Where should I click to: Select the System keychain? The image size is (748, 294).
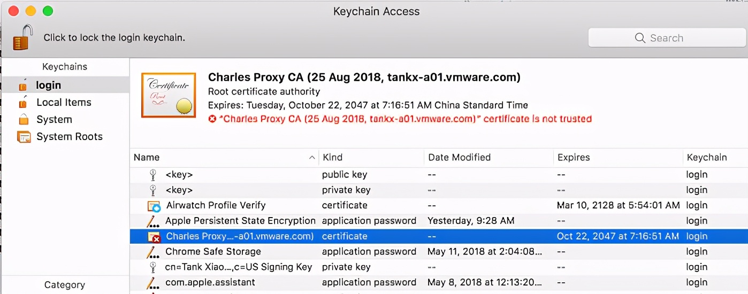pos(54,120)
